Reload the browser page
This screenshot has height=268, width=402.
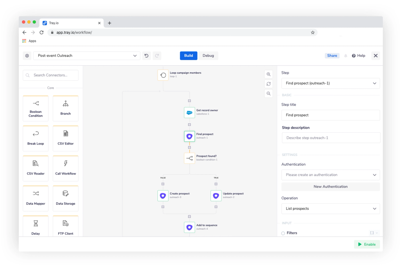[42, 32]
